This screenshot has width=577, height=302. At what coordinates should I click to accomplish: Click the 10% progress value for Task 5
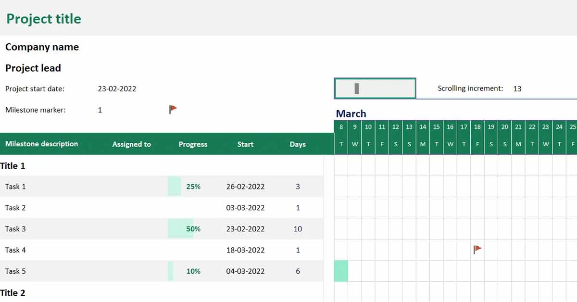point(193,271)
